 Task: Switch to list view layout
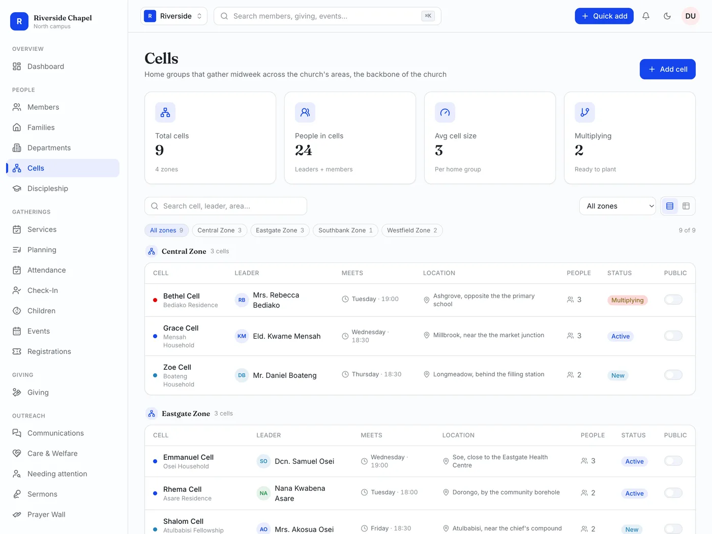(670, 206)
